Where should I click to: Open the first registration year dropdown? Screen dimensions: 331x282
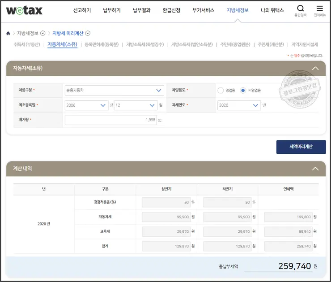point(86,105)
